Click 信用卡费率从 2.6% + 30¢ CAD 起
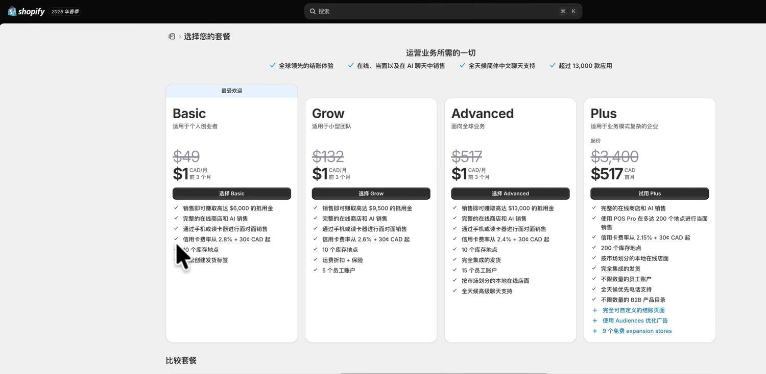This screenshot has width=766, height=374. [366, 239]
